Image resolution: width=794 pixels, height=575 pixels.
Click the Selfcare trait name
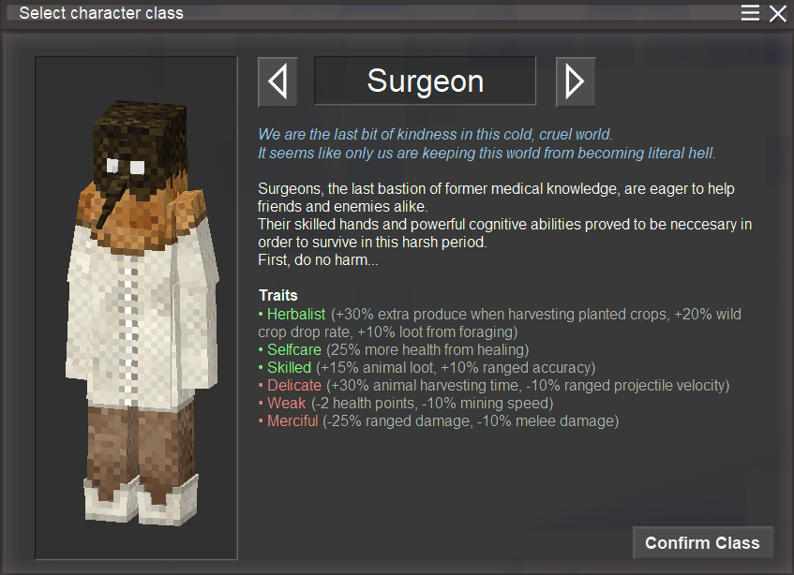coord(293,349)
